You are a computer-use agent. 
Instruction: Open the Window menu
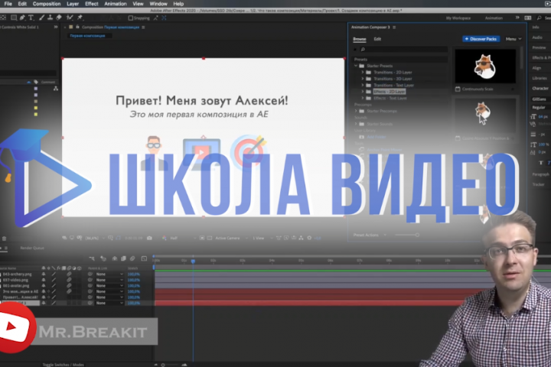click(158, 4)
